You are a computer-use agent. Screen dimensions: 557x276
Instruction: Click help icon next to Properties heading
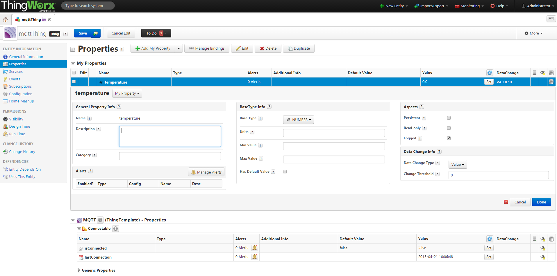[122, 49]
